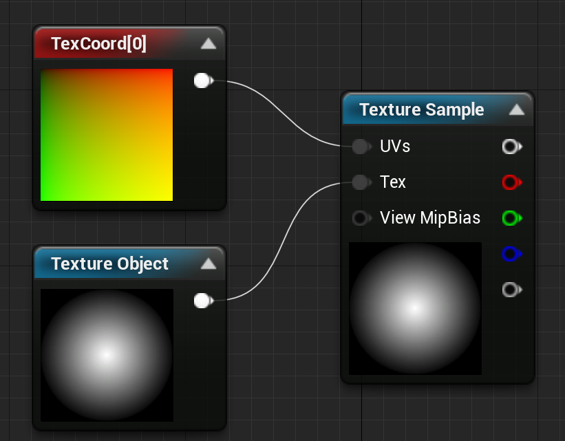The width and height of the screenshot is (565, 441).
Task: Collapse the TexCoord[0] node preview
Action: (209, 44)
